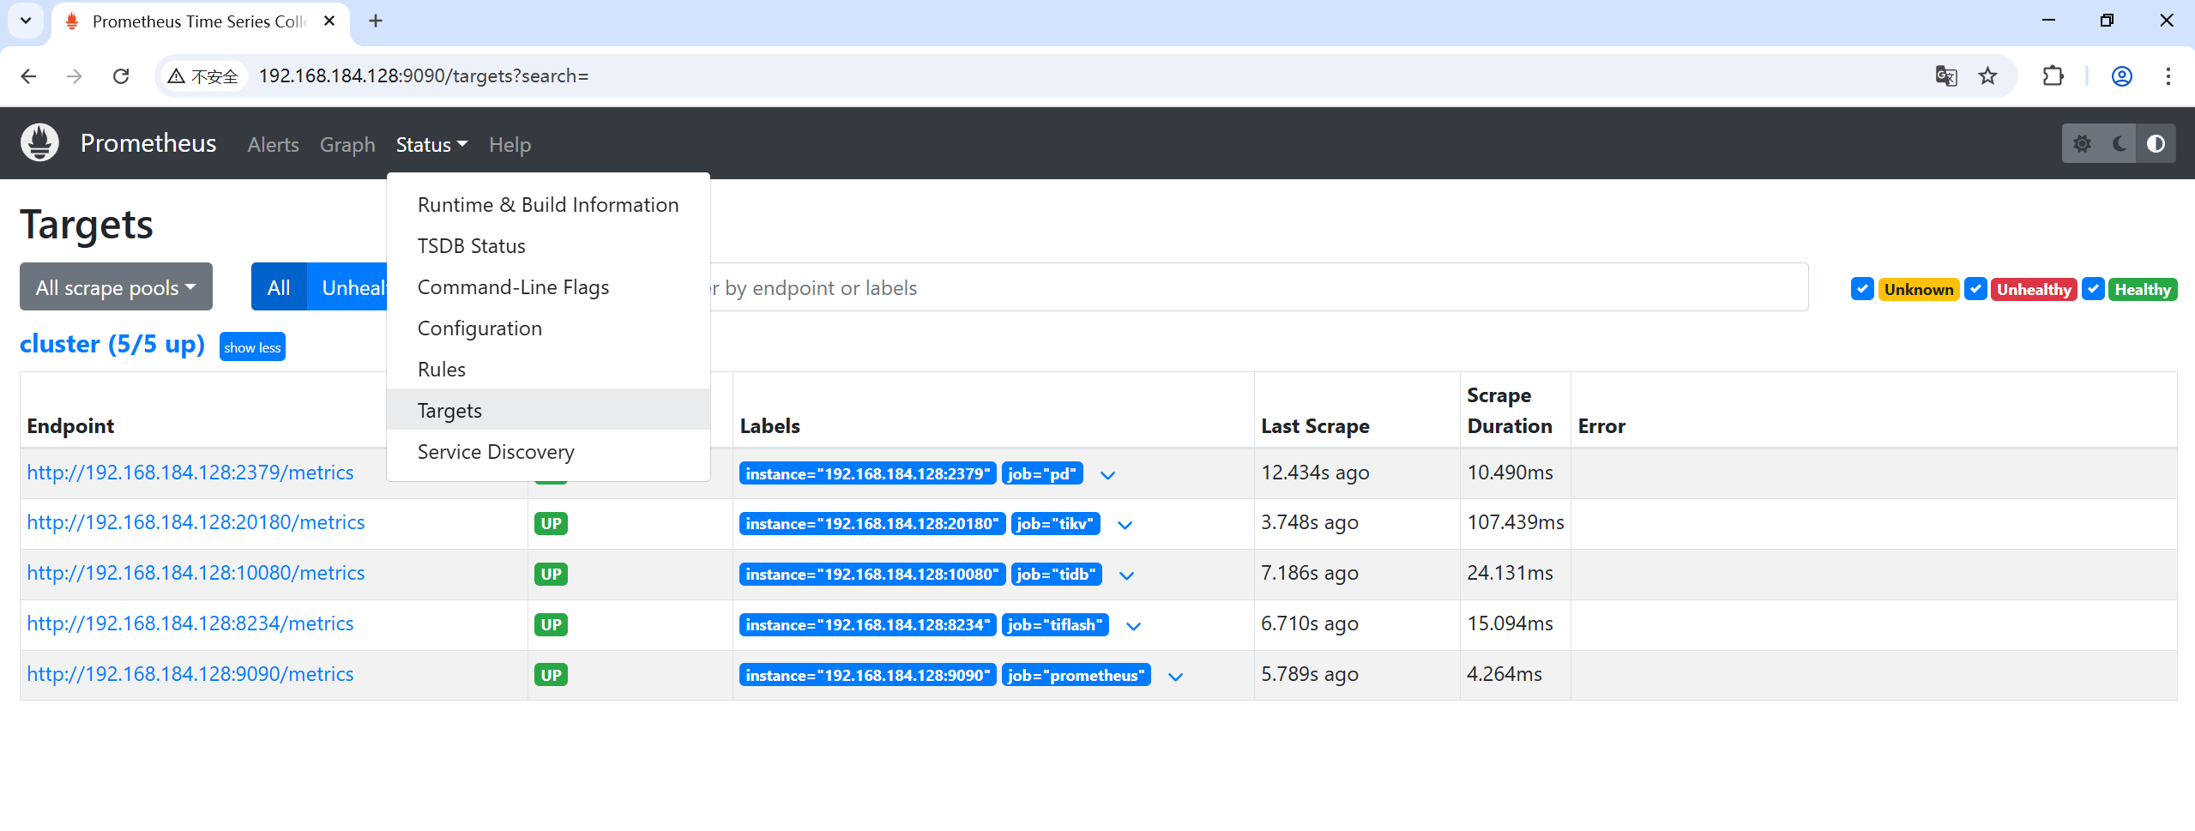Click the 107.439ms scrape duration
This screenshot has width=2195, height=831.
1515,522
